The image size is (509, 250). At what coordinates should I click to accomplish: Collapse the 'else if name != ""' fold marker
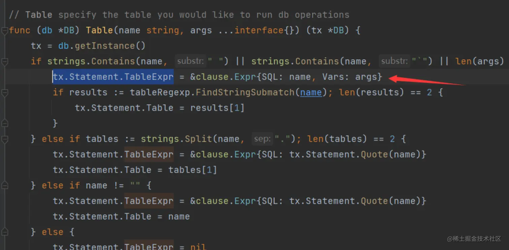tap(5, 186)
